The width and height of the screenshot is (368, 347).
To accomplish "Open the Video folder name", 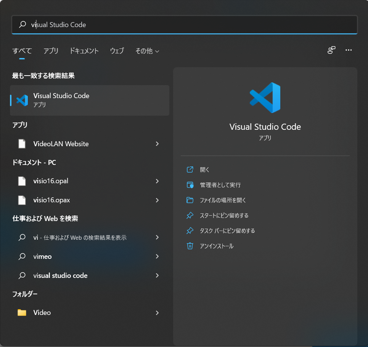I will [42, 313].
